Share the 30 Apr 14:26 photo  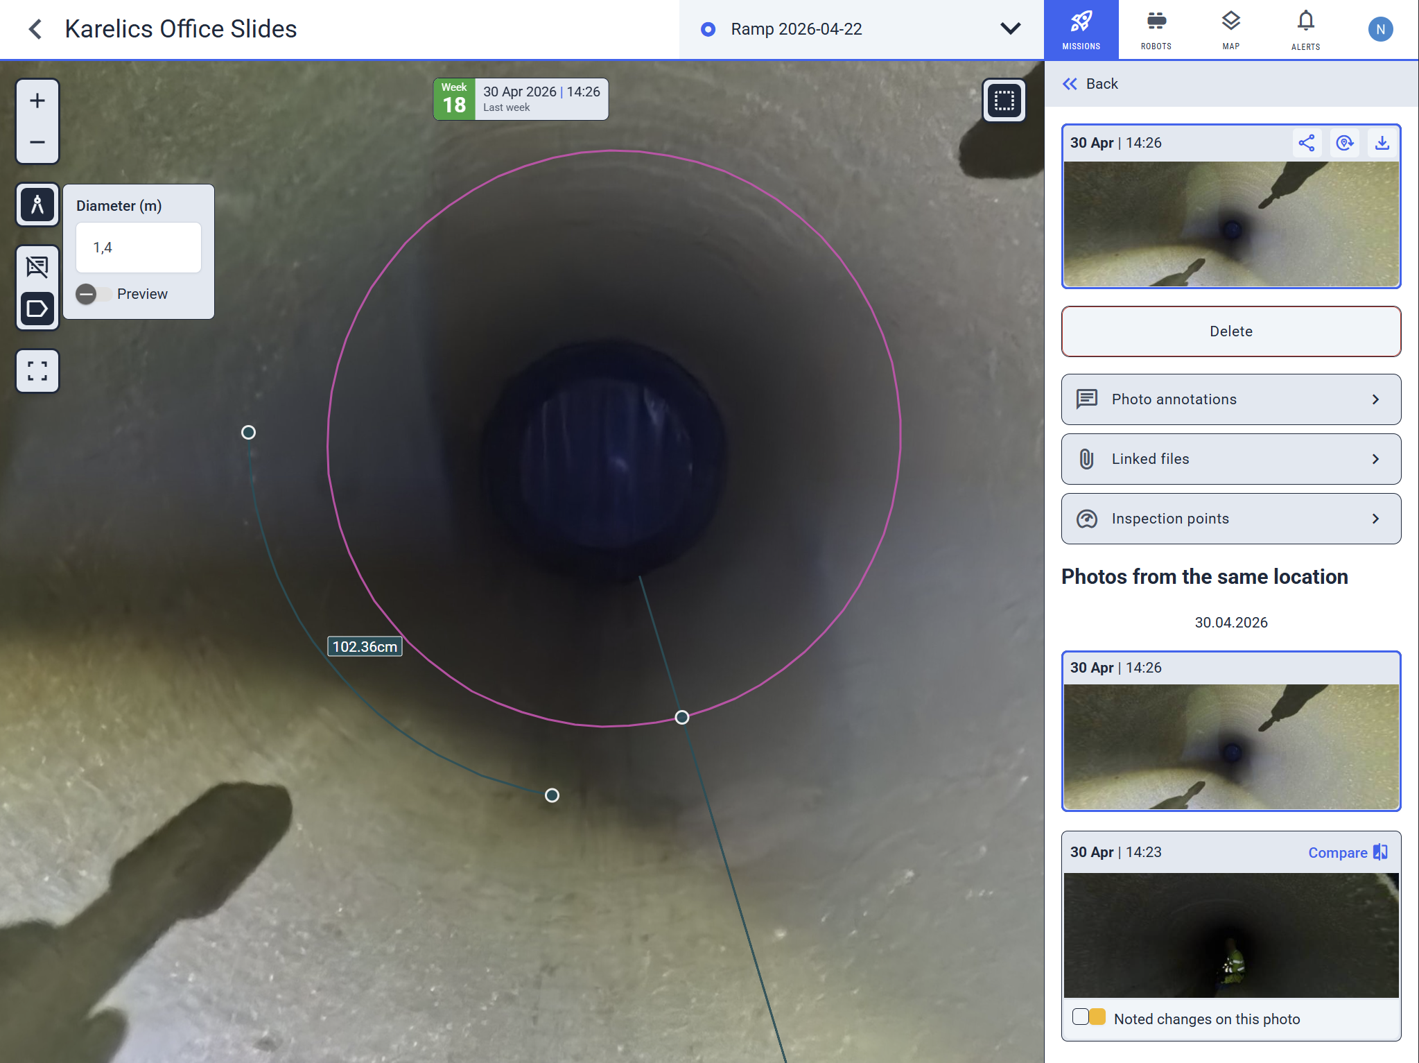(x=1307, y=143)
